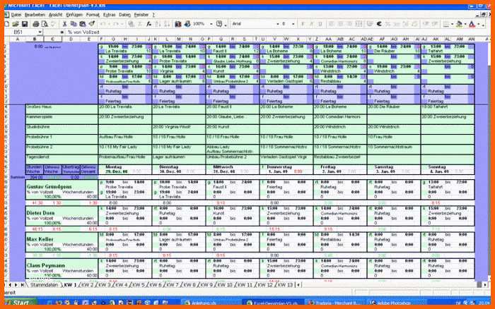Open file with the folder icon
Viewport: 495px width, 309px height.
tap(16, 24)
